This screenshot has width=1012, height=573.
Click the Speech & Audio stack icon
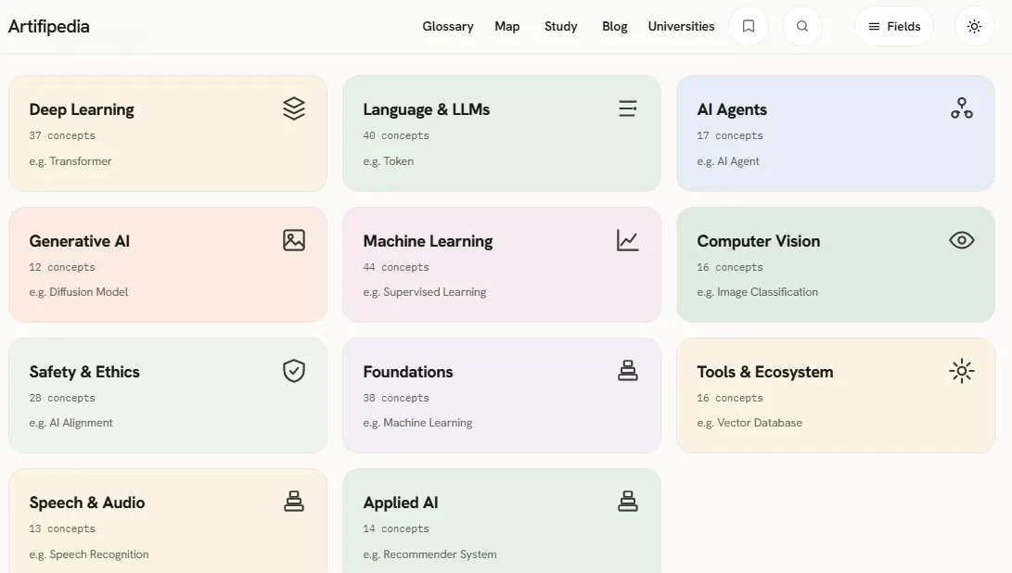click(x=294, y=502)
